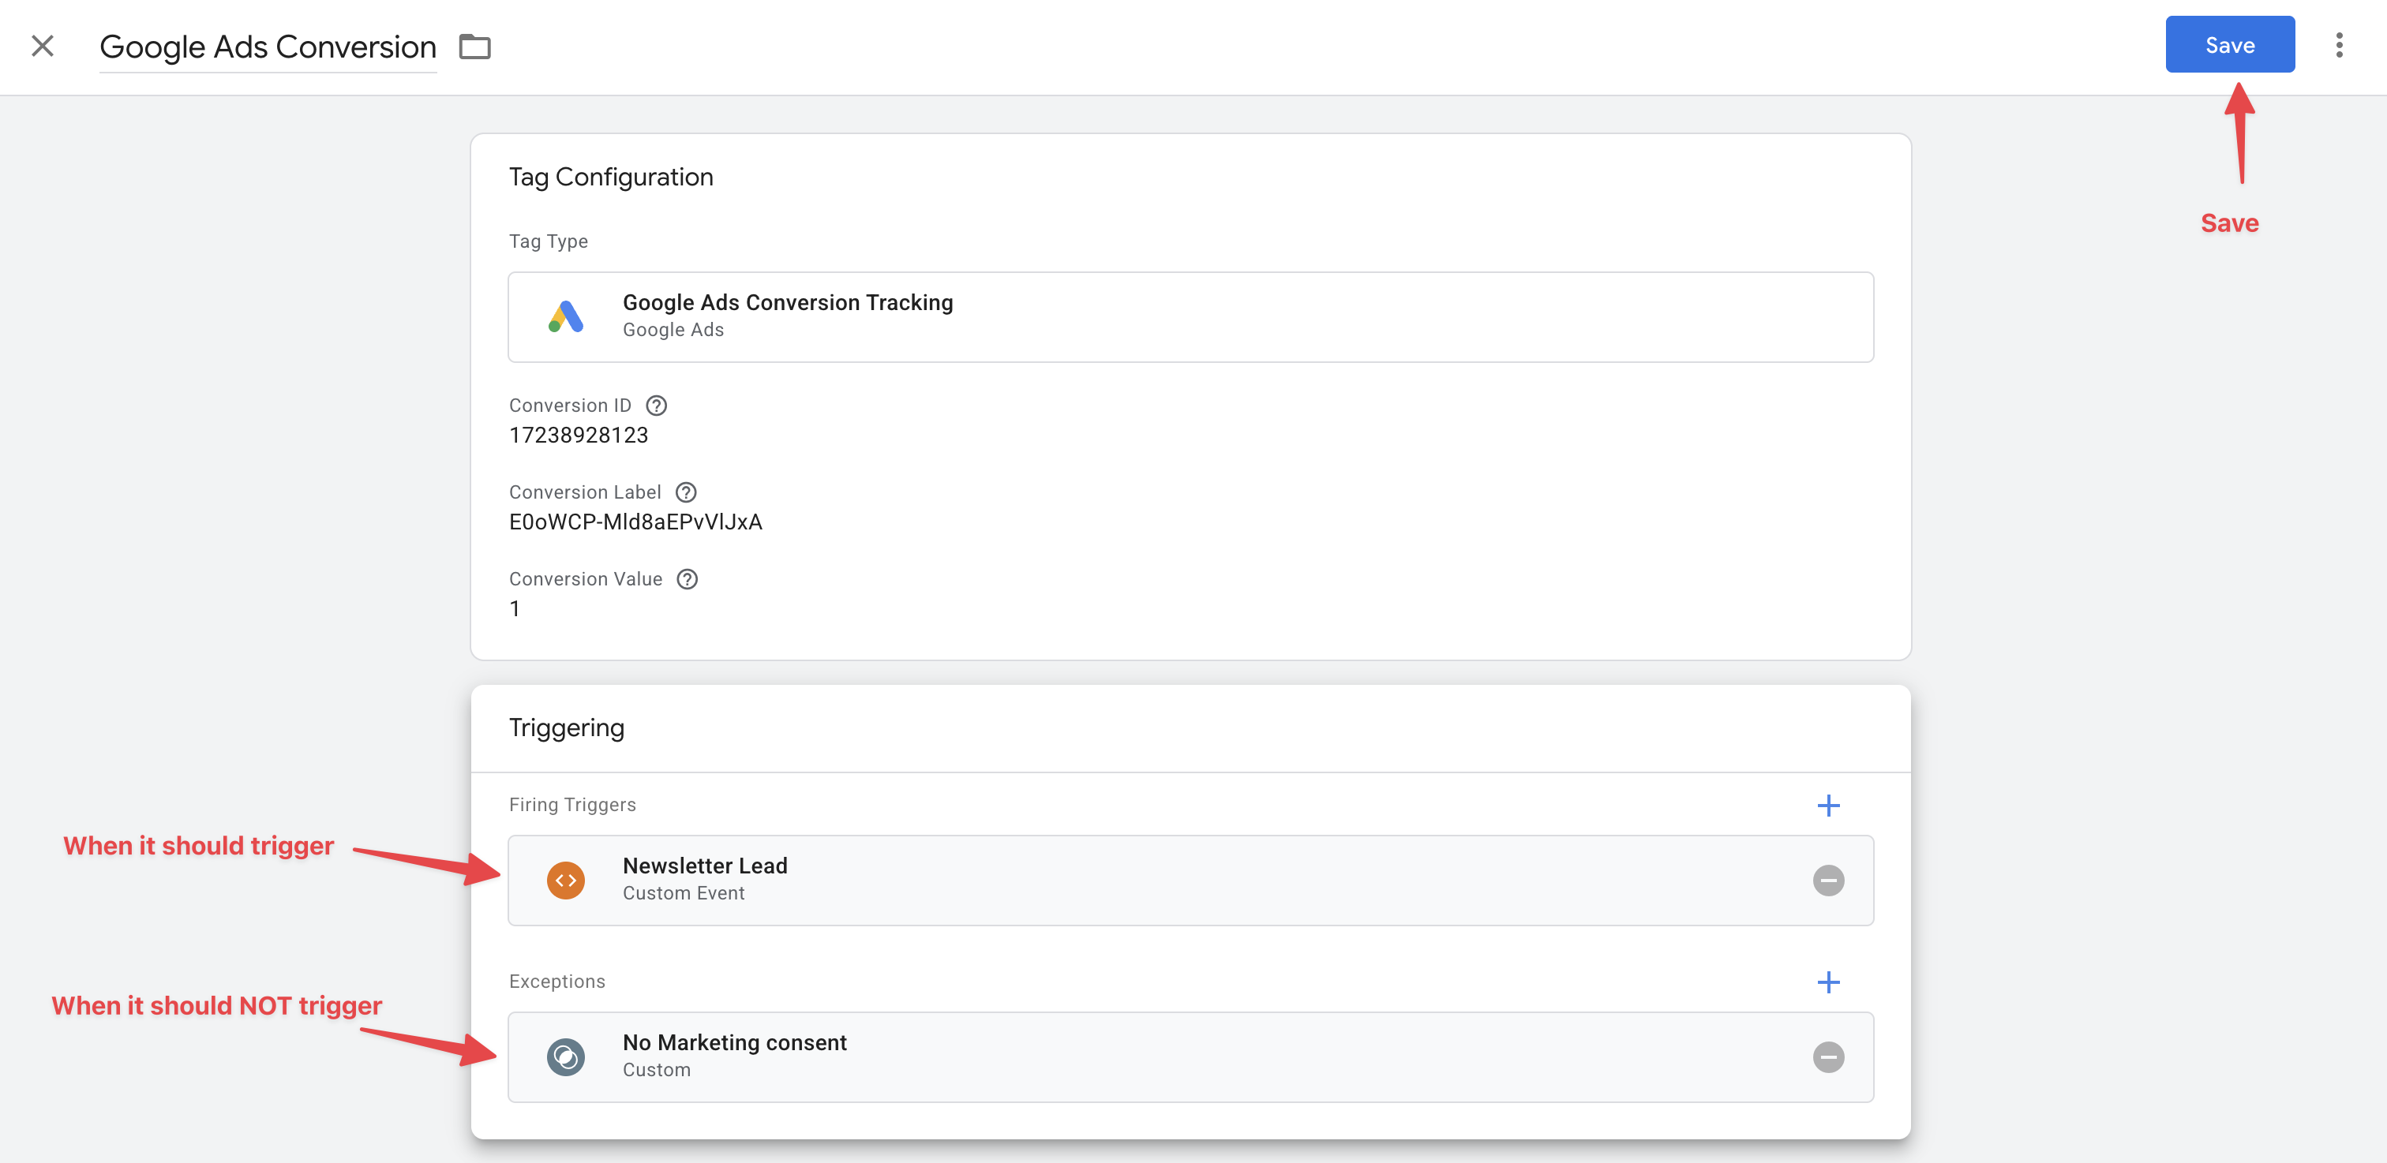Open help icon for Conversion Value
Viewport: 2387px width, 1163px height.
(x=687, y=580)
